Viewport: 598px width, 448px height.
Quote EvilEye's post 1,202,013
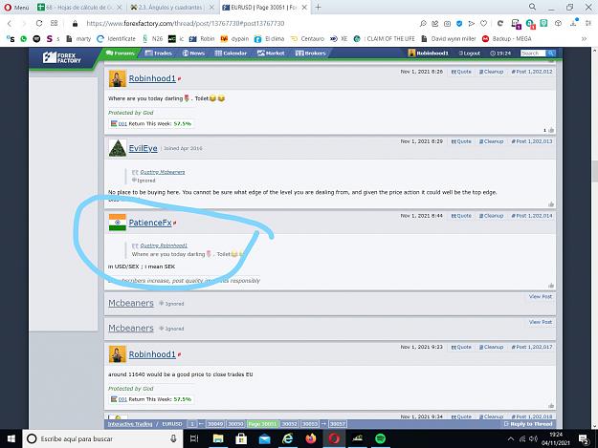461,141
